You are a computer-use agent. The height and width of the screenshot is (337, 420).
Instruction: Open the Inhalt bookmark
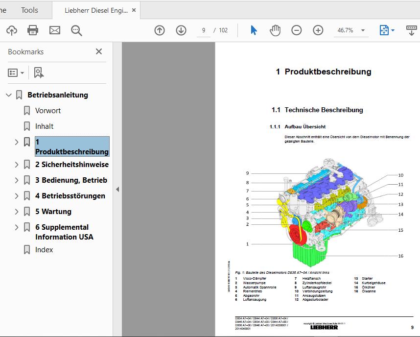(44, 126)
